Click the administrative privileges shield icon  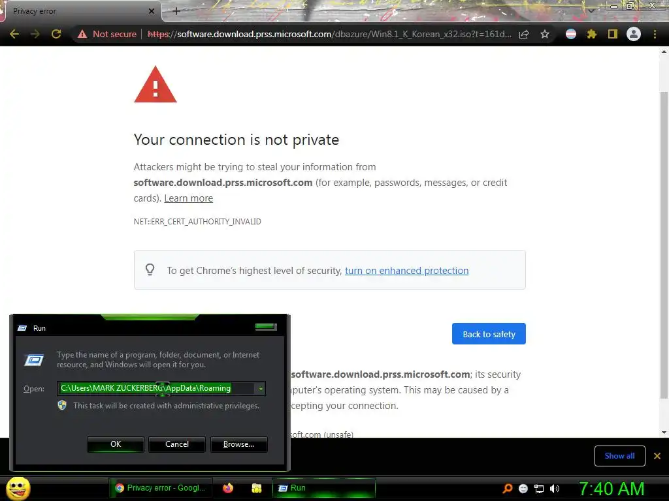(x=62, y=405)
